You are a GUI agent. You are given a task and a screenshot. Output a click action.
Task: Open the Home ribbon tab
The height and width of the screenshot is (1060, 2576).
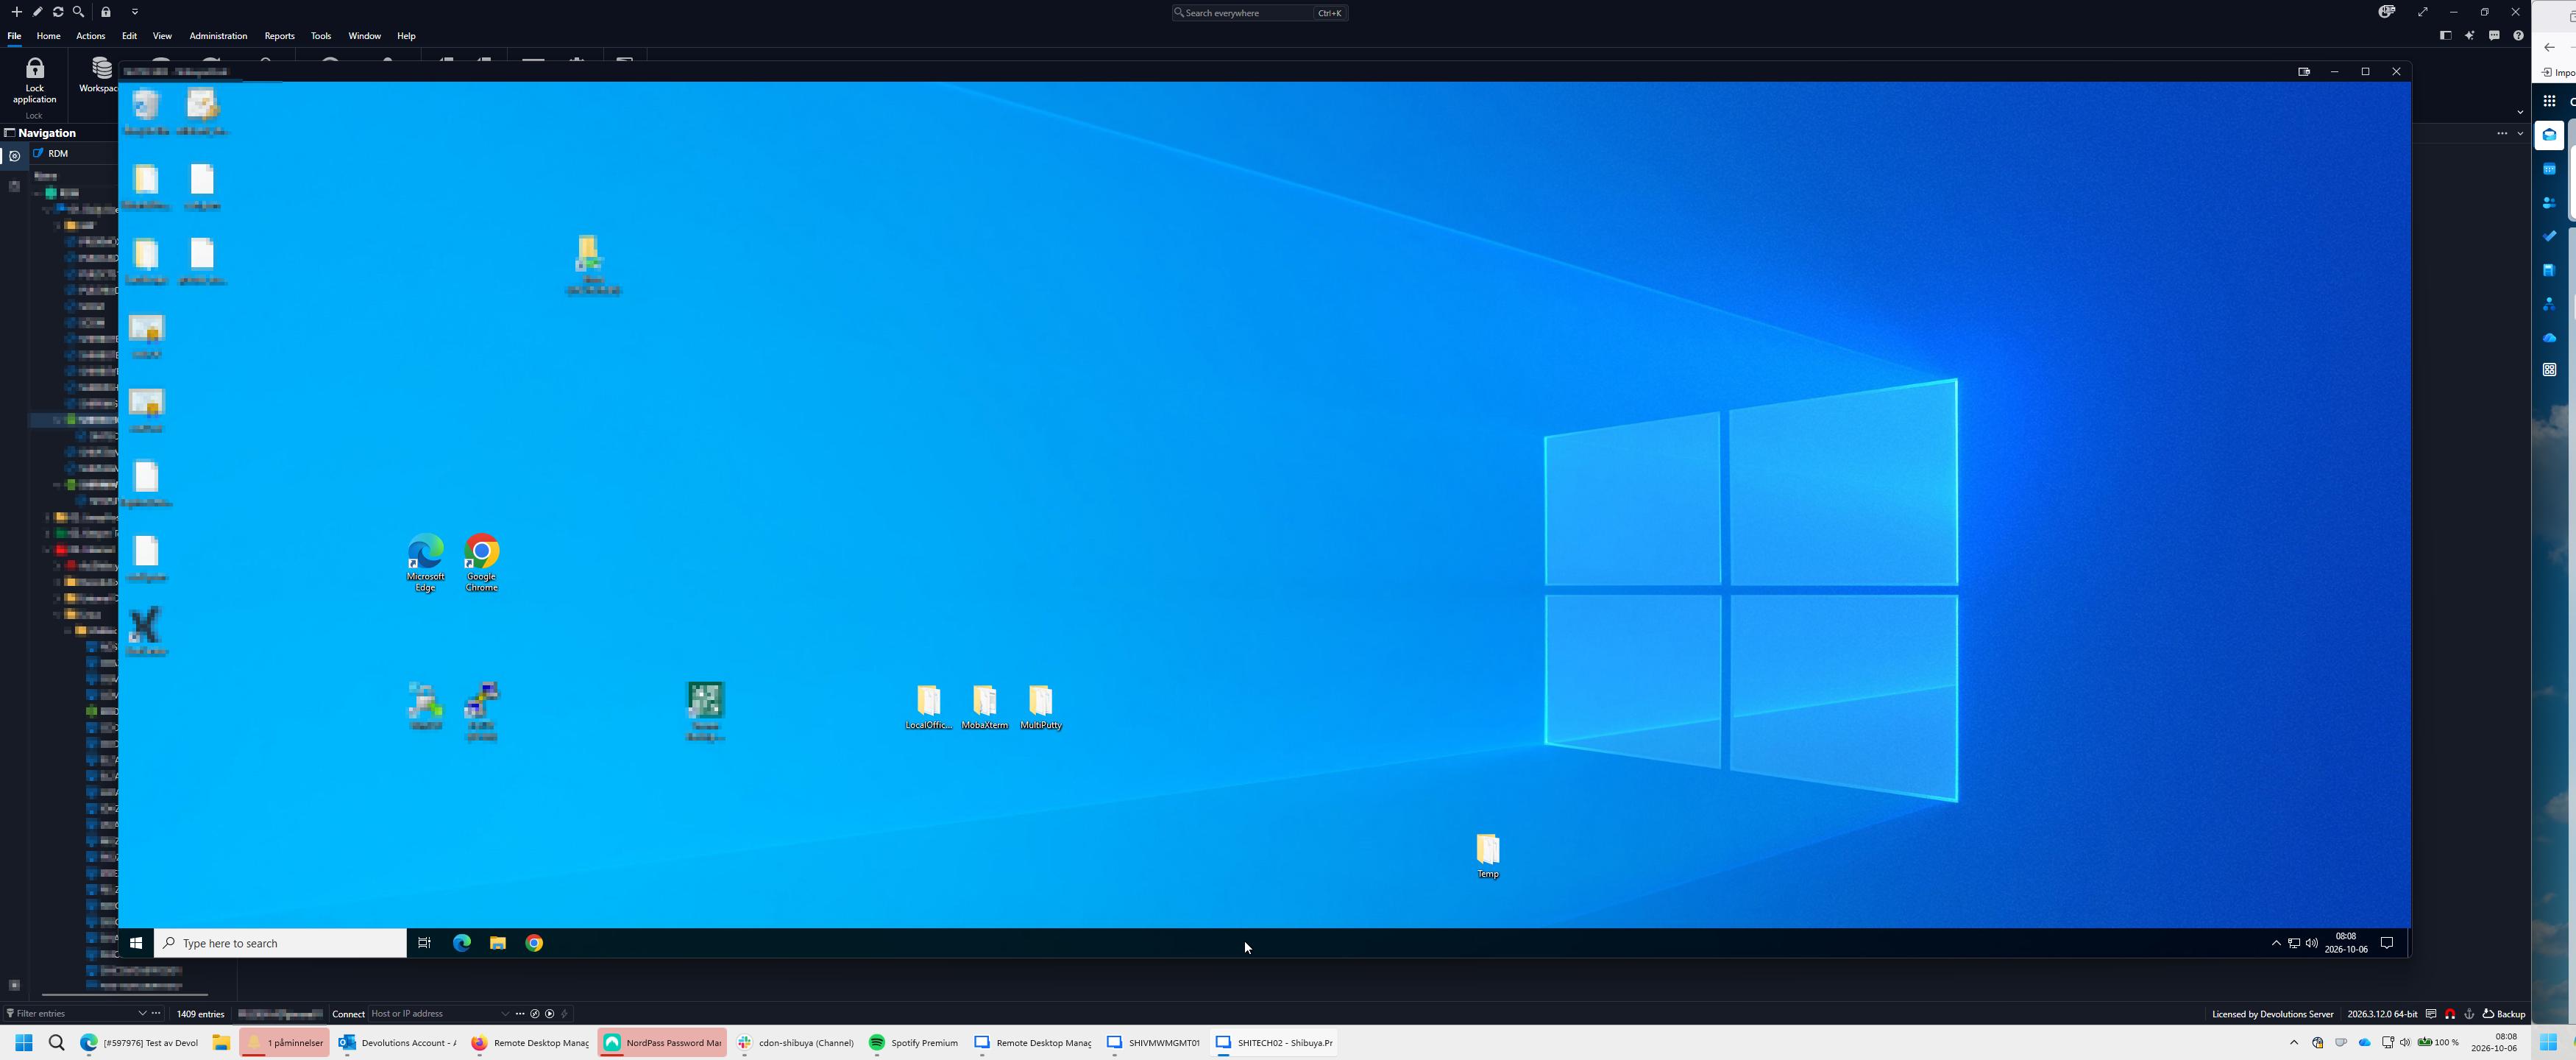(48, 36)
